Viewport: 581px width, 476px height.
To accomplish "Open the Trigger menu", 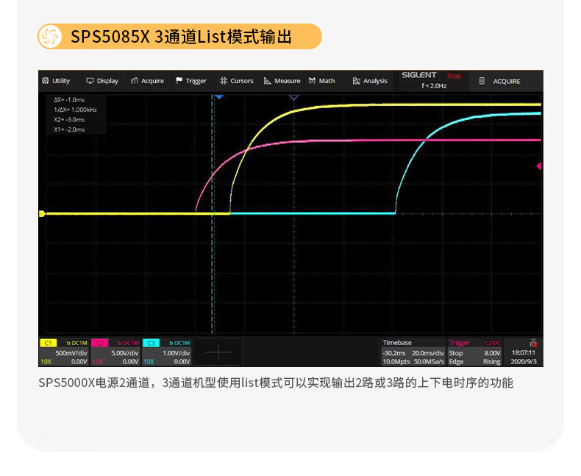I will pyautogui.click(x=191, y=81).
